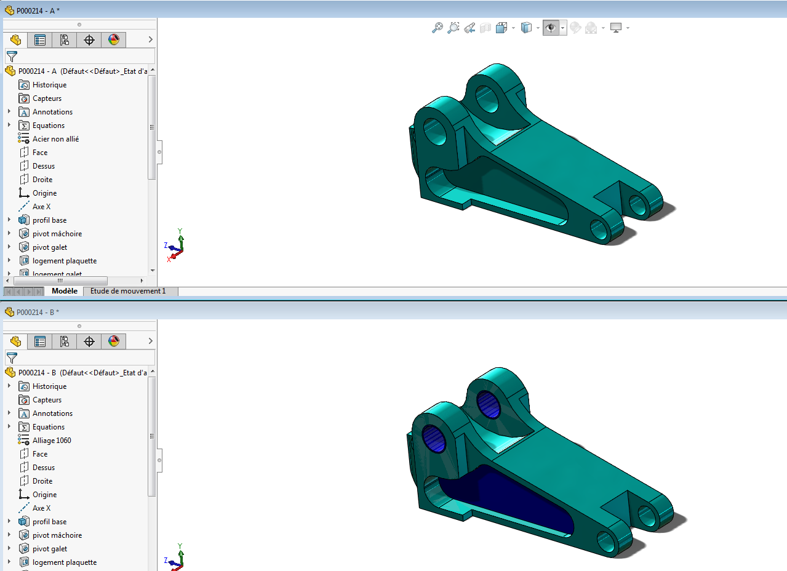Open DisplayManager tab in window A

tap(114, 40)
